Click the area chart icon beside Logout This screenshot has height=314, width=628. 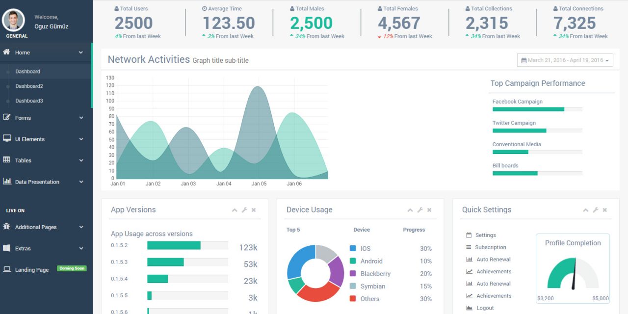(x=469, y=308)
